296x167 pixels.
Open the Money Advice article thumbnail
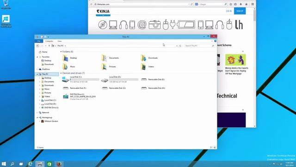(235, 60)
